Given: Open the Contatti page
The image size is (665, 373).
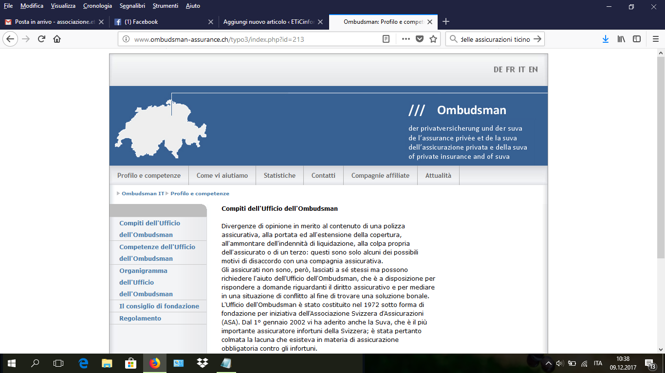Looking at the screenshot, I should click(x=323, y=175).
